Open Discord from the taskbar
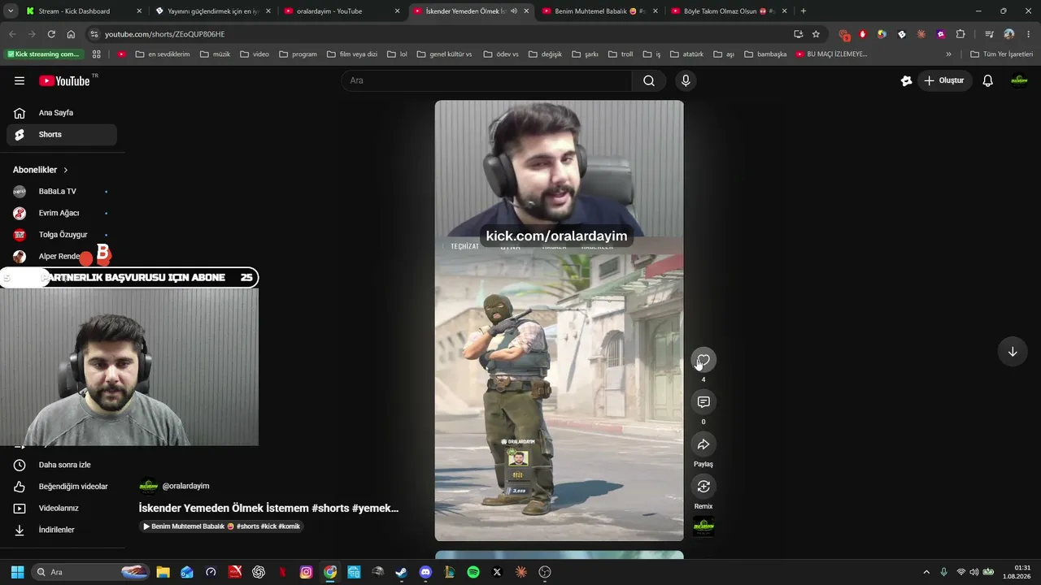Image resolution: width=1041 pixels, height=585 pixels. 425,572
